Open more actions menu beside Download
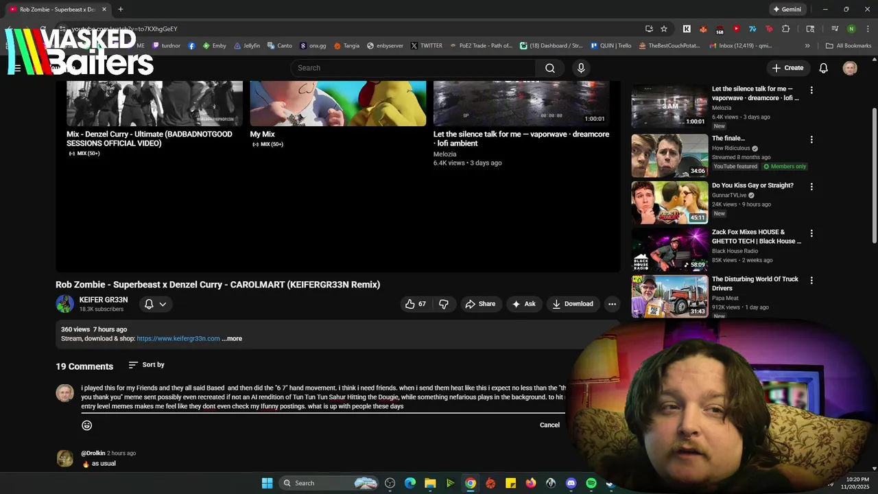The width and height of the screenshot is (878, 494). [x=612, y=304]
